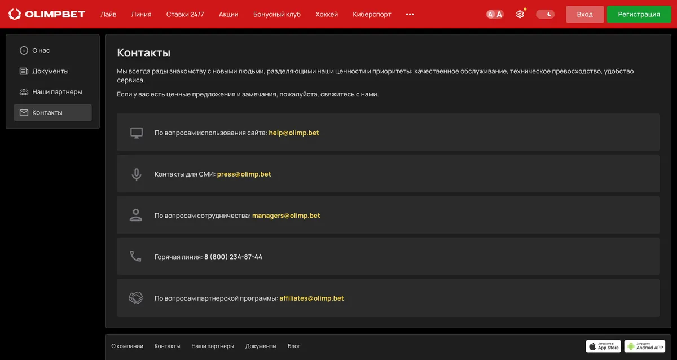Click the По вопросам использования сайта label
Viewport: 677px width, 360px height.
click(x=211, y=133)
